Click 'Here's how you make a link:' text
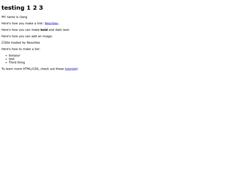 pos(23,23)
